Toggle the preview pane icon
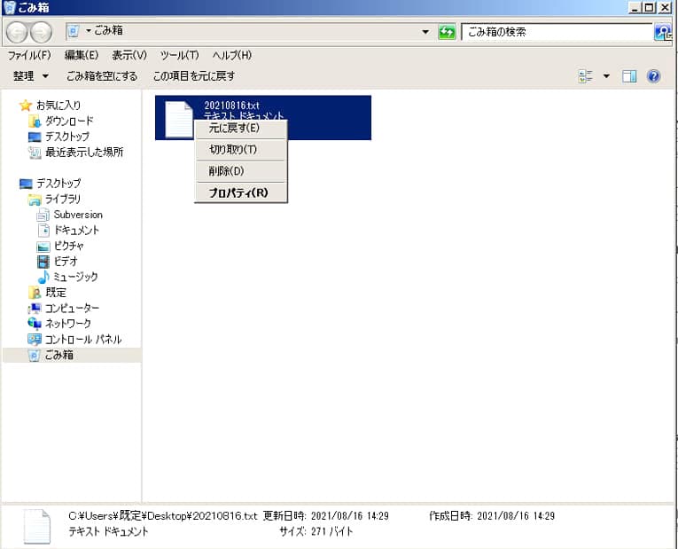 pos(629,76)
